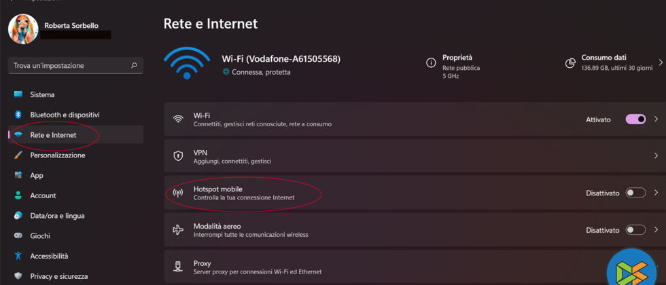Screen dimensions: 666x285
Task: Expand Hotspot mobile options chevron
Action: coord(656,193)
